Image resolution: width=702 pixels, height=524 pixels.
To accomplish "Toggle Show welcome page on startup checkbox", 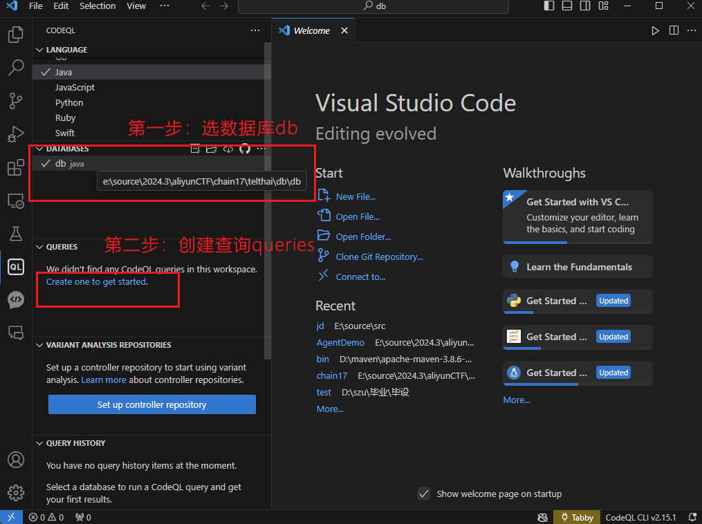I will point(423,494).
